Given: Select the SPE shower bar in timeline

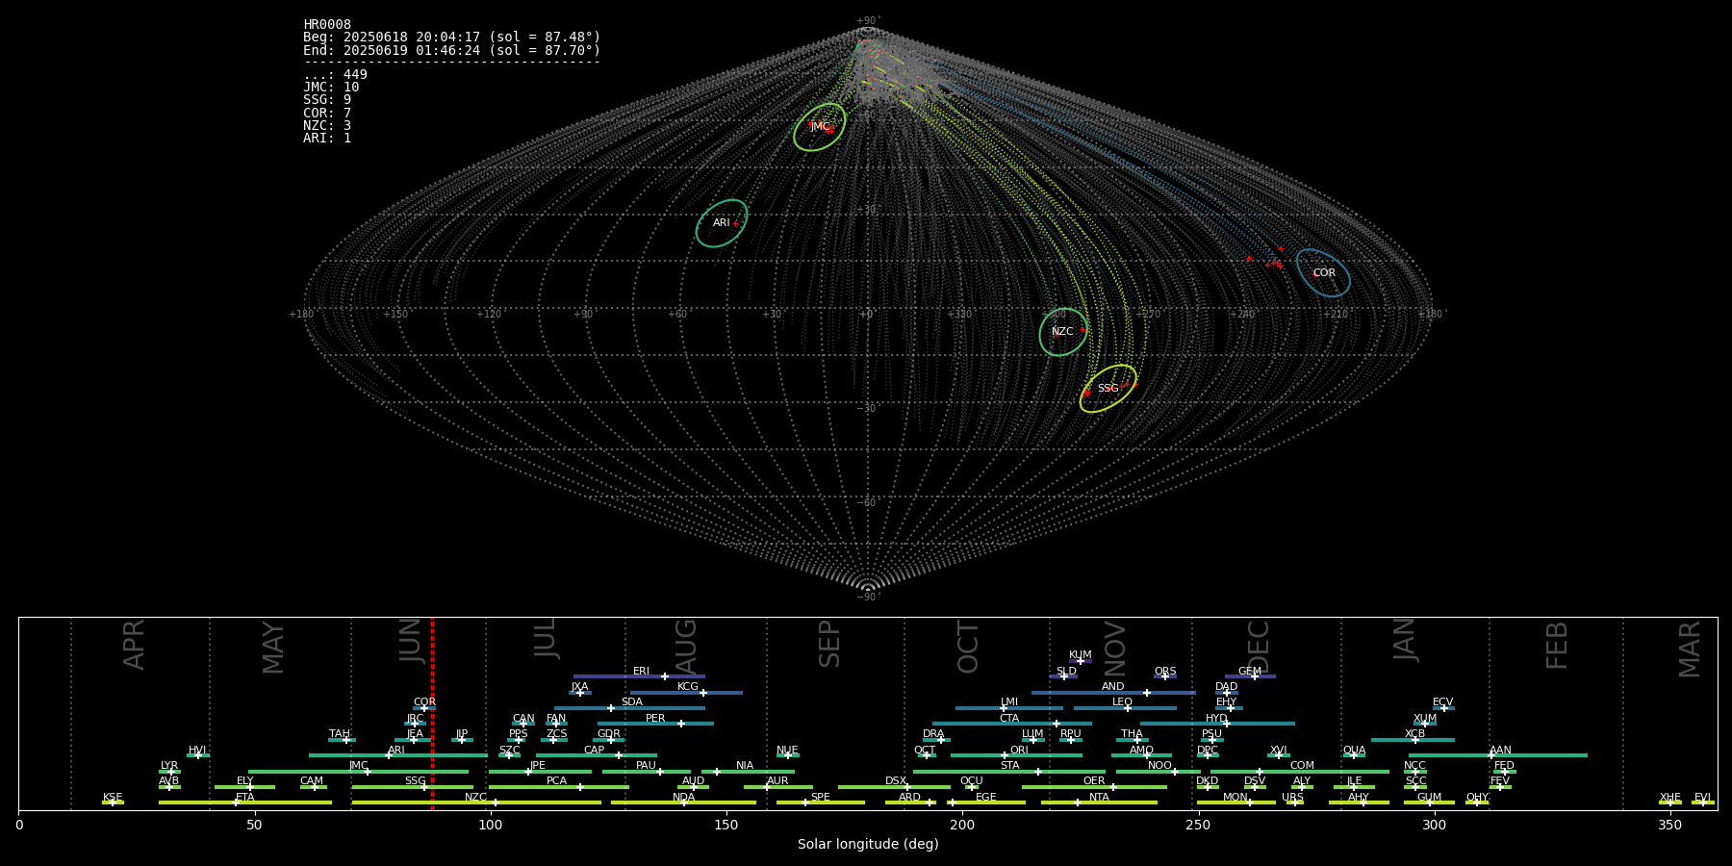Looking at the screenshot, I should (x=820, y=802).
